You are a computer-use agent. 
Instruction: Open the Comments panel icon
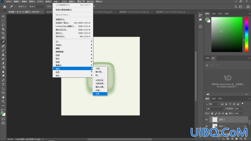[200, 20]
